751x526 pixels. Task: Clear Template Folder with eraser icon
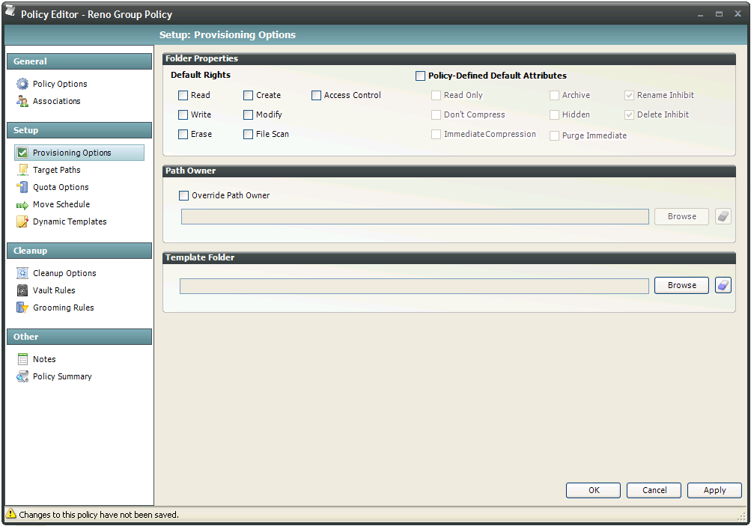point(723,285)
